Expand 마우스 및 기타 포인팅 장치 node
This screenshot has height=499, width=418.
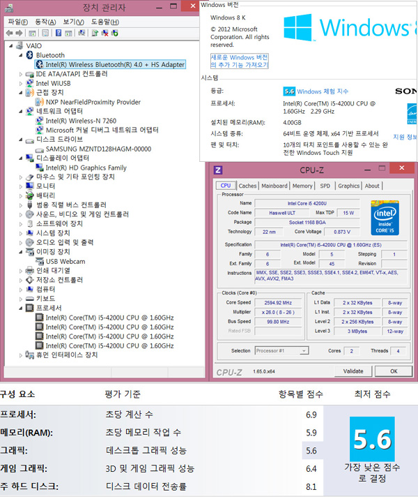pyautogui.click(x=21, y=177)
